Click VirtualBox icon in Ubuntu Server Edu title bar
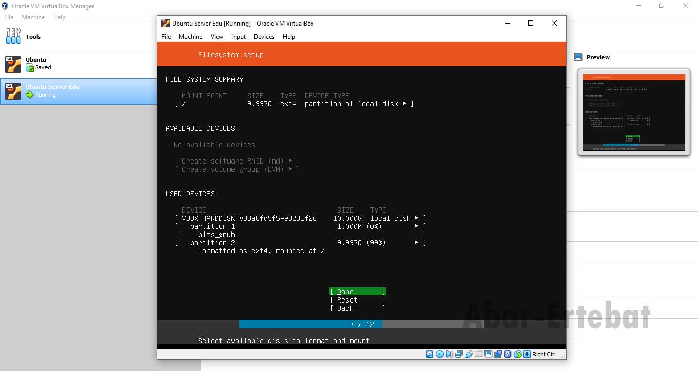The image size is (698, 371). 166,23
